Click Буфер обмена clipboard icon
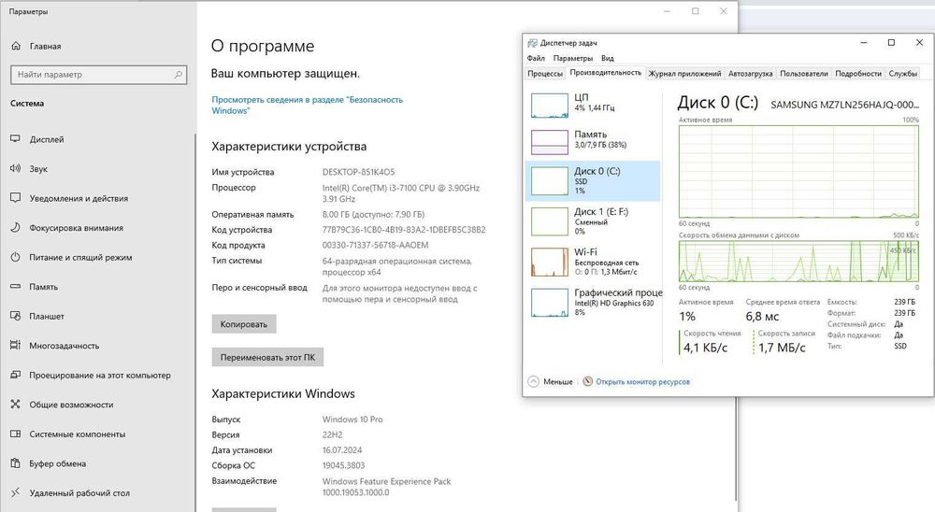 click(16, 463)
